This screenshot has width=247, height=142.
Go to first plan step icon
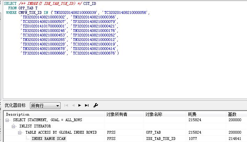pyautogui.click(x=66, y=105)
